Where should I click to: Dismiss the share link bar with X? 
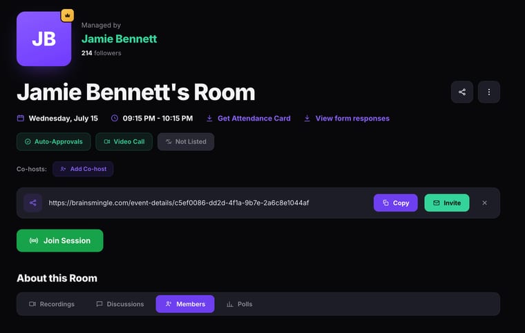(484, 203)
